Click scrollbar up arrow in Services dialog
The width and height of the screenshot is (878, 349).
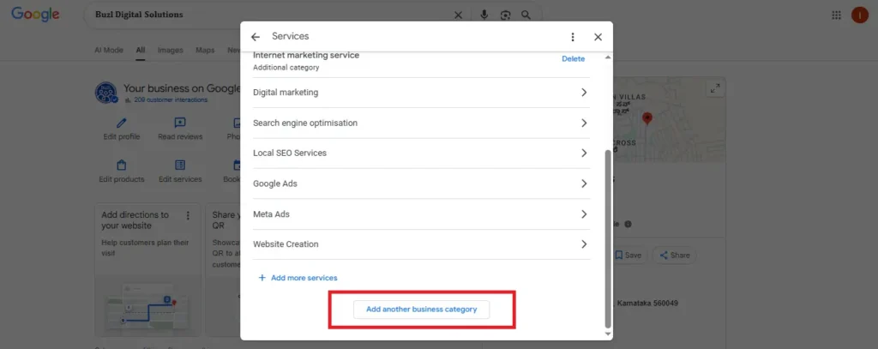(608, 57)
